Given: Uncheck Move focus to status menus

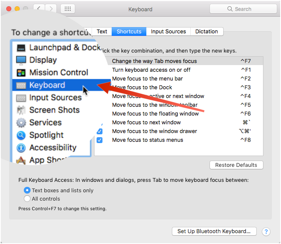Looking at the screenshot, I should tap(100, 140).
